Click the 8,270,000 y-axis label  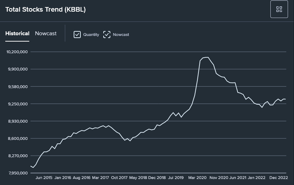coord(18,156)
